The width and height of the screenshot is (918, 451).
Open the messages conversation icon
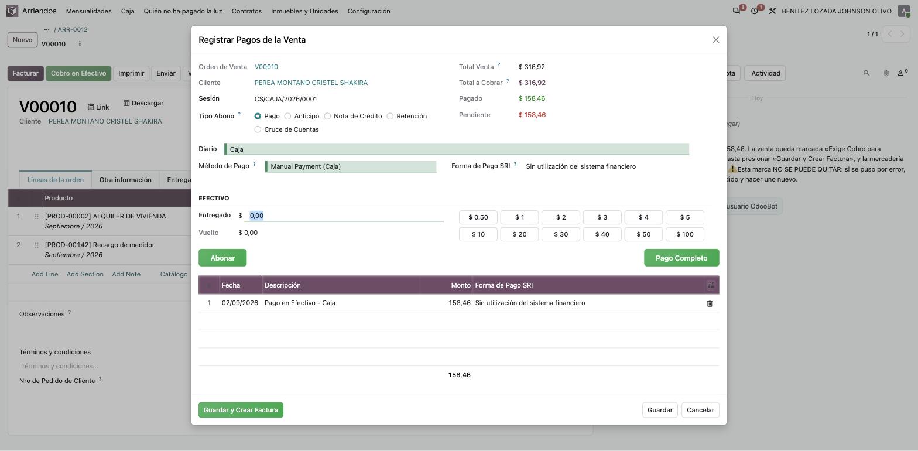pos(737,11)
